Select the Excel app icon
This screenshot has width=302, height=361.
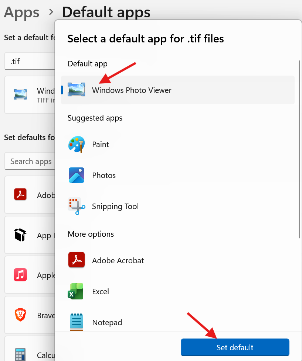point(76,291)
